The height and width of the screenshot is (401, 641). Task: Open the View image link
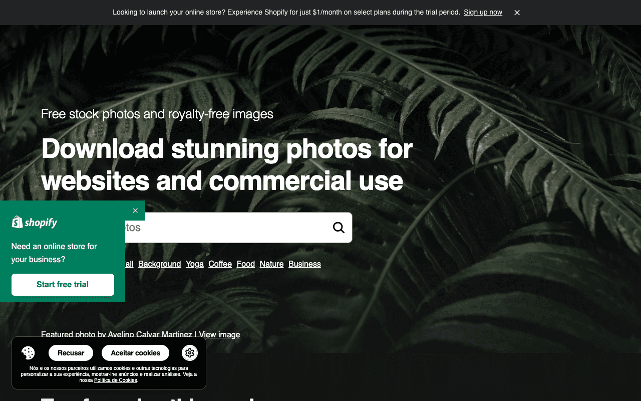[219, 334]
